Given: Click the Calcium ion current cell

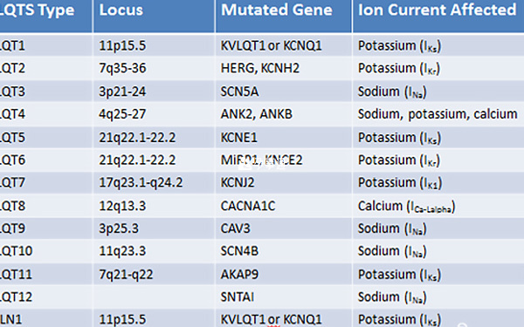Looking at the screenshot, I should 438,206.
